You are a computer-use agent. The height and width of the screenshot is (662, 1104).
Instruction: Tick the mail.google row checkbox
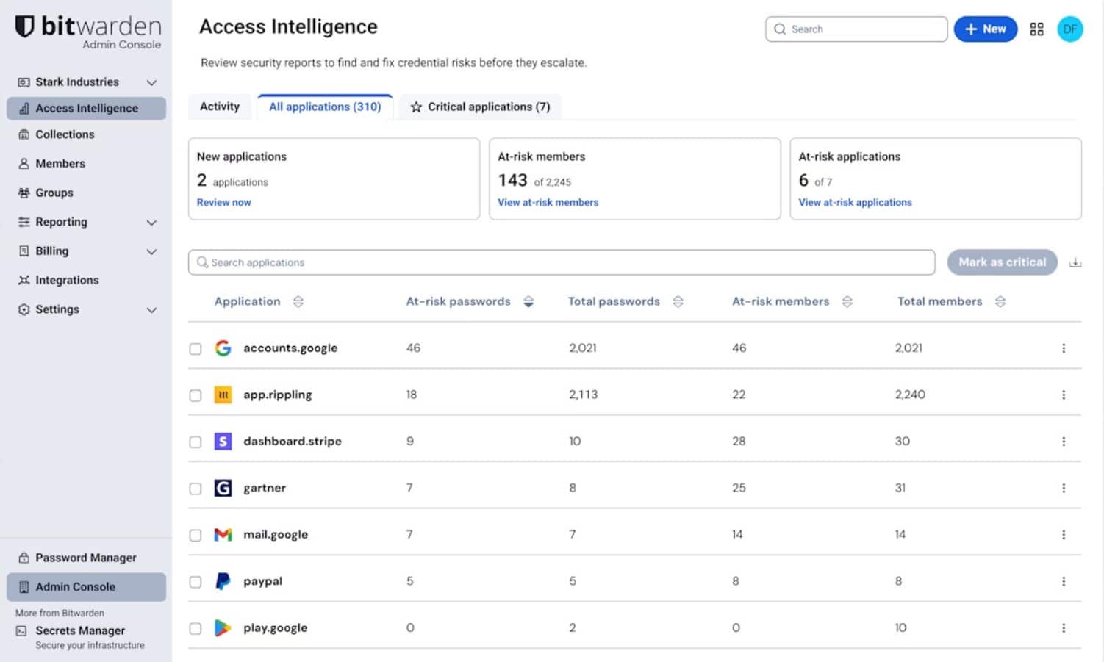pyautogui.click(x=196, y=536)
